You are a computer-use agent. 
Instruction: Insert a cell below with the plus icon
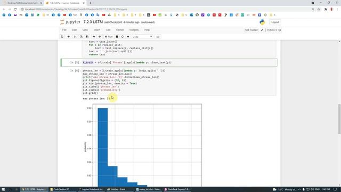69,37
